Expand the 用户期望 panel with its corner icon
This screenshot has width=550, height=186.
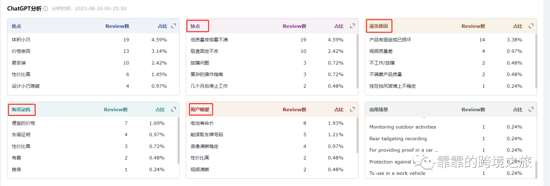tap(352, 109)
